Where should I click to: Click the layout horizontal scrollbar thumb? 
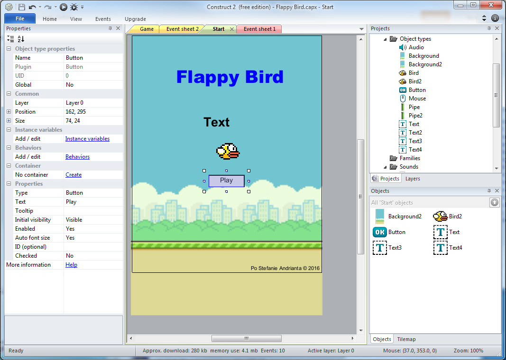[247, 338]
